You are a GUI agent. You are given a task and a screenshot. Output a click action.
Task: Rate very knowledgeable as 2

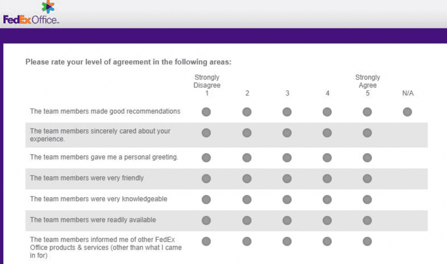click(247, 199)
